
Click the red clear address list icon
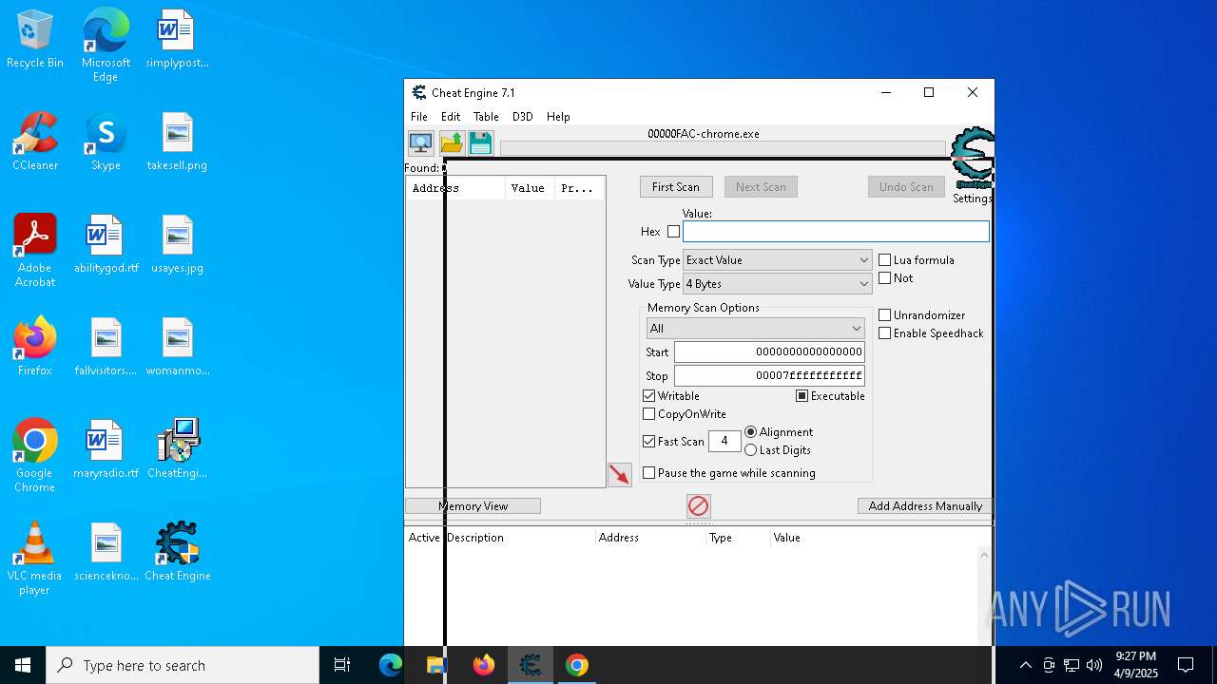tap(698, 506)
